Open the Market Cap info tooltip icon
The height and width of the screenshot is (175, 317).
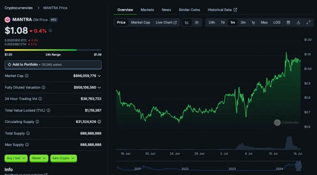pos(27,76)
